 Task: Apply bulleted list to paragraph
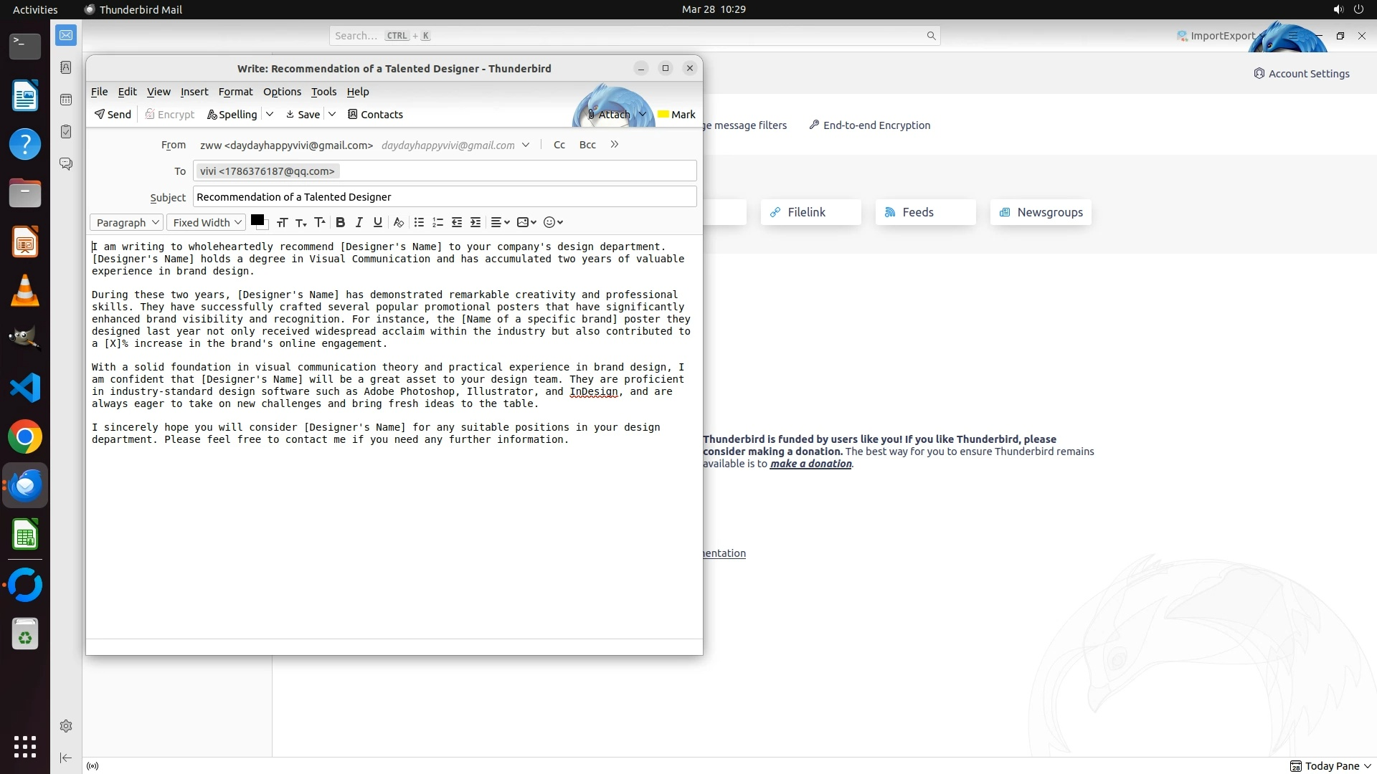420,223
